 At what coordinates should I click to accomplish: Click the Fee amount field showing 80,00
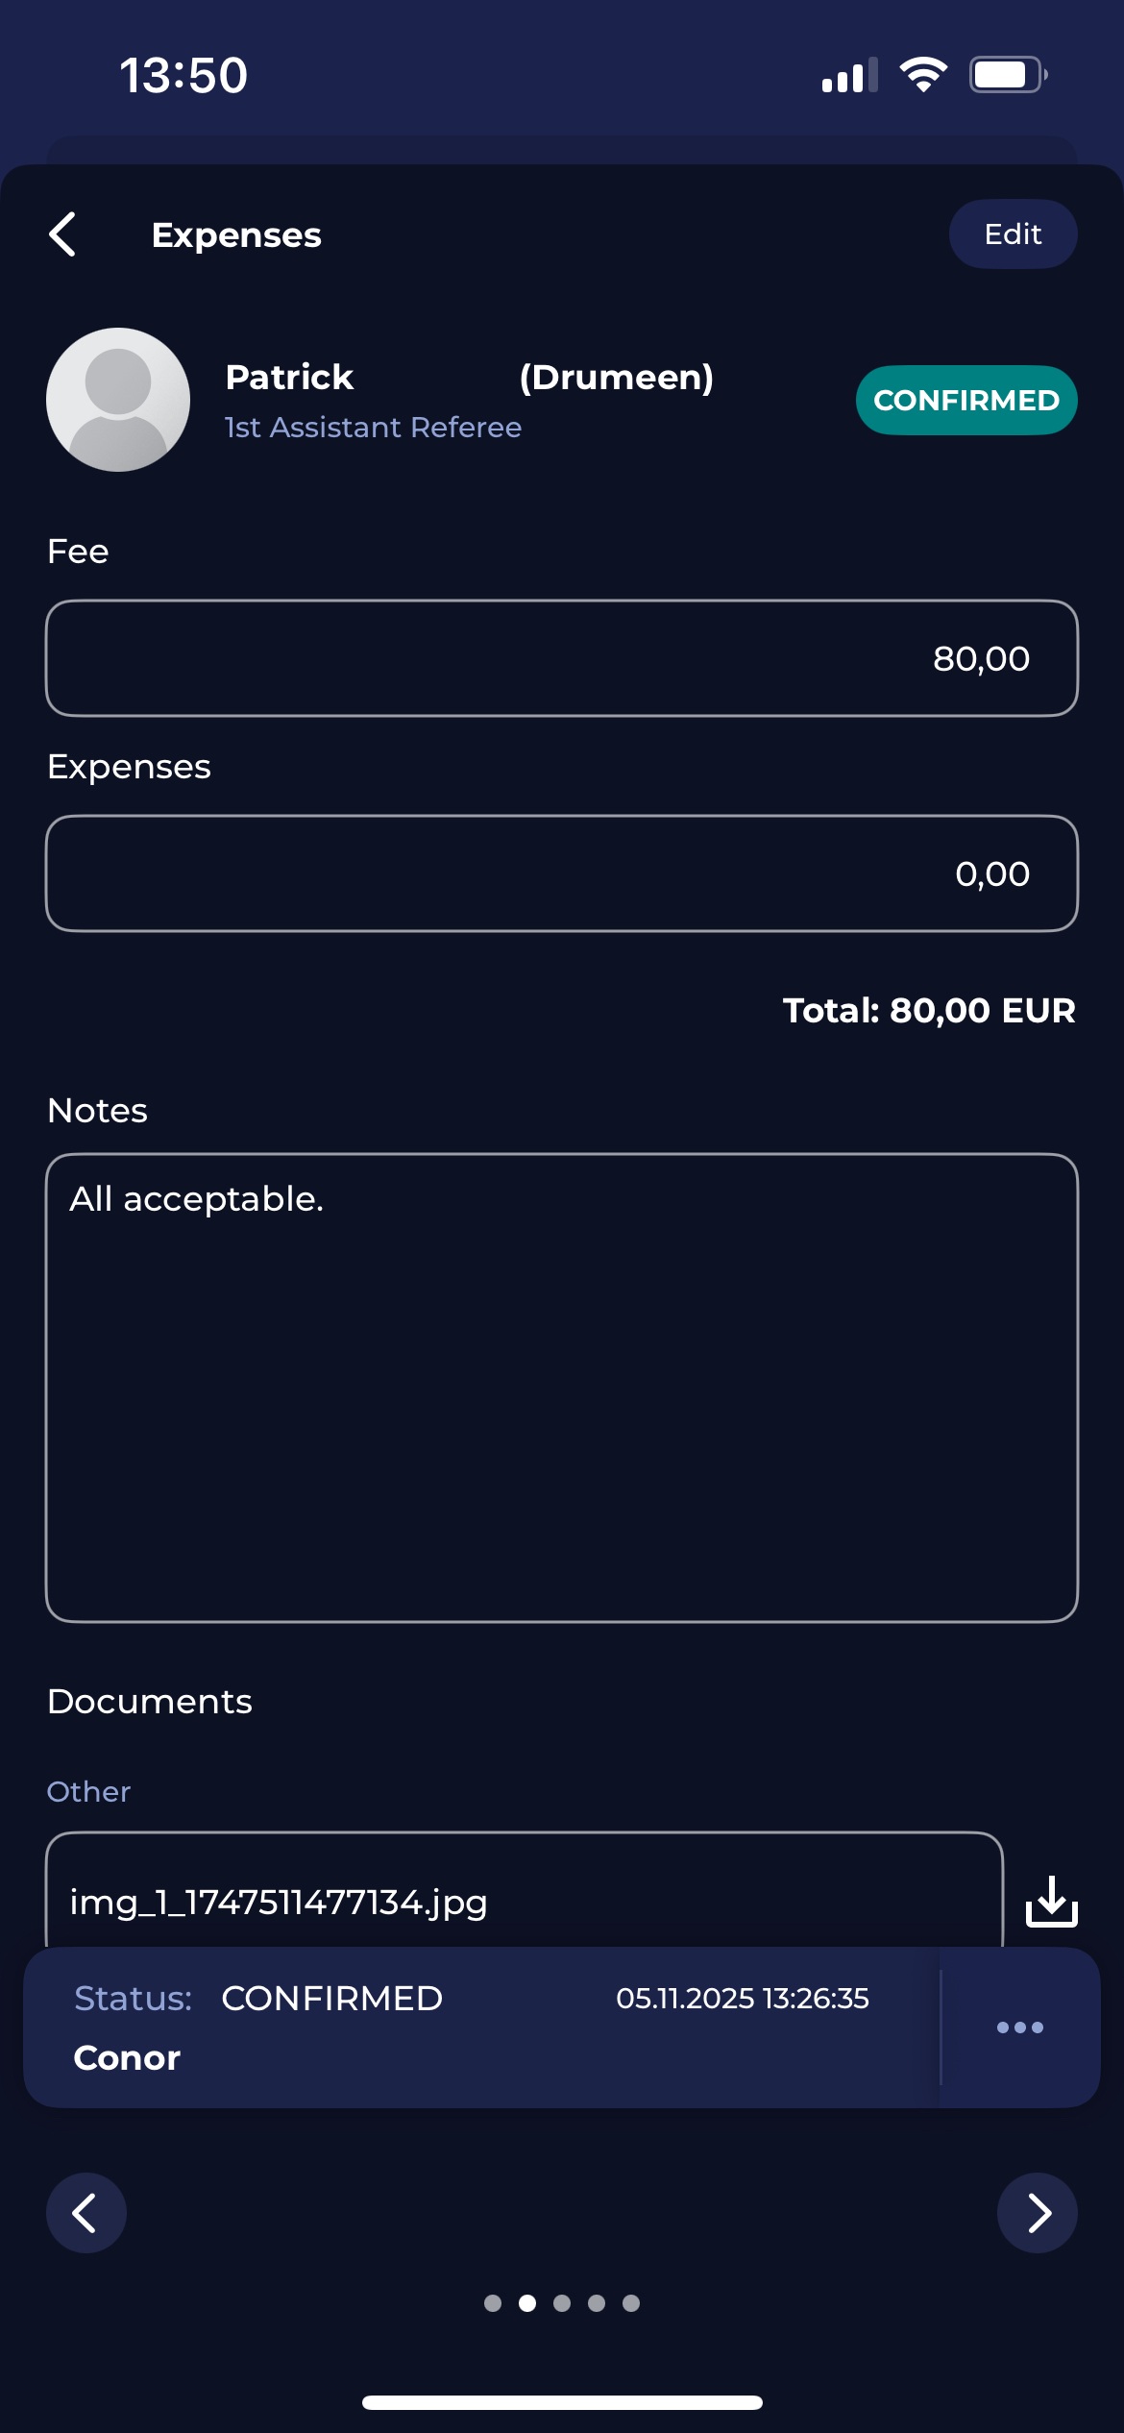[x=562, y=658]
